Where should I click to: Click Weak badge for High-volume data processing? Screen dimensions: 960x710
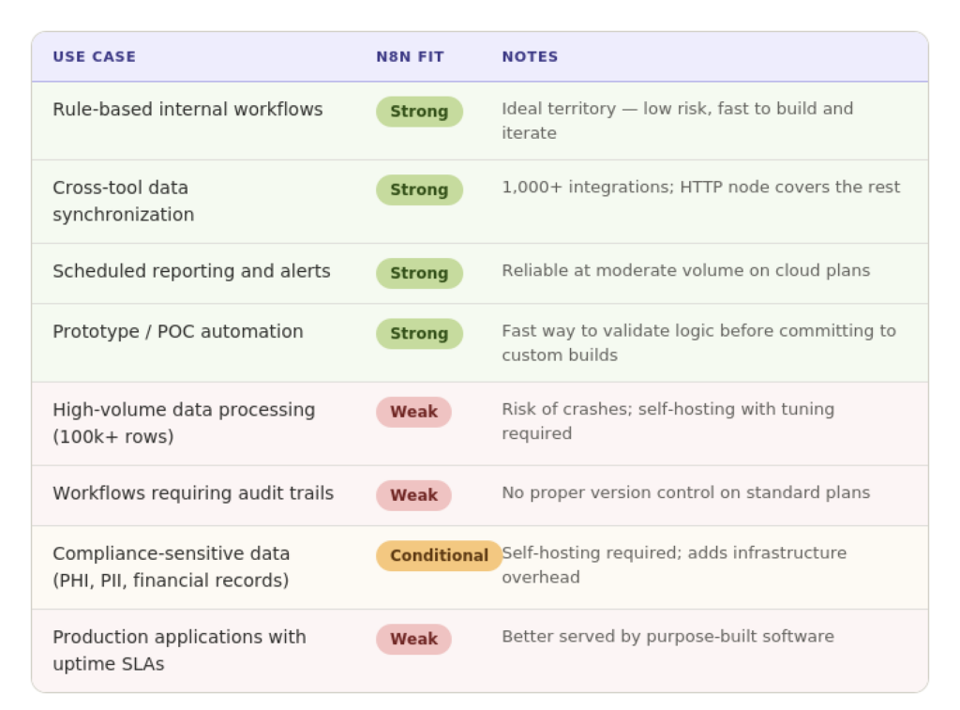click(x=413, y=413)
